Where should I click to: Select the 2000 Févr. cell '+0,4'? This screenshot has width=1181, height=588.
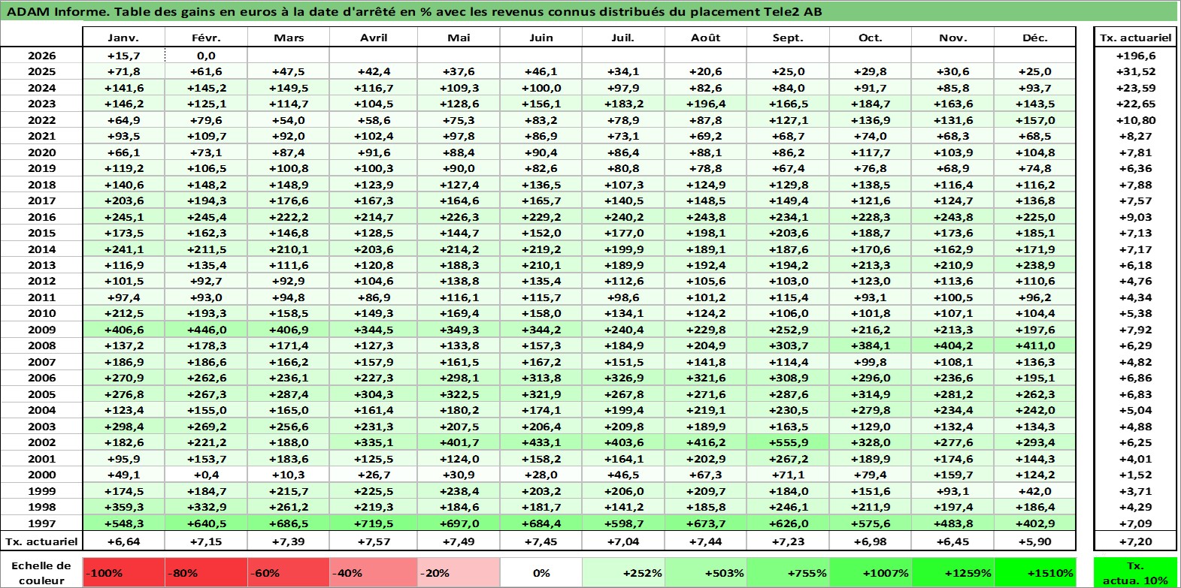pos(206,475)
